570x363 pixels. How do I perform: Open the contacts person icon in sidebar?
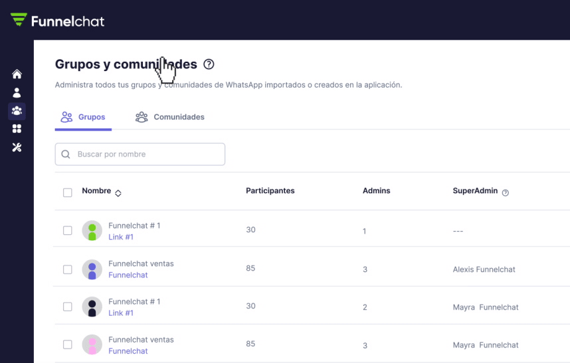click(17, 93)
